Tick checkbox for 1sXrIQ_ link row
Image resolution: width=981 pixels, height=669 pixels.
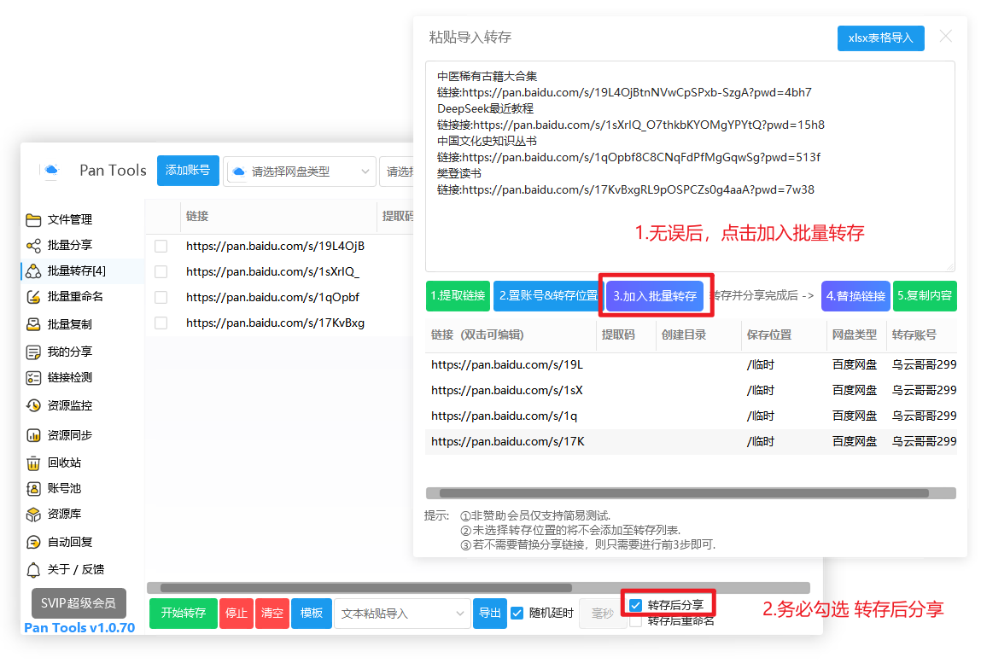point(161,272)
